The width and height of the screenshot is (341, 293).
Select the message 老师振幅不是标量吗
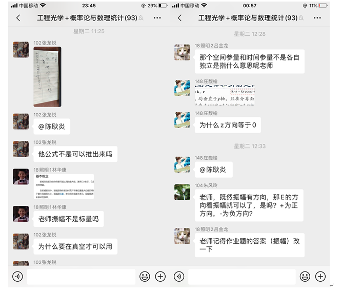68,219
